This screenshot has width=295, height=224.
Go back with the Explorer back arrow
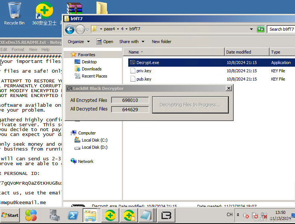(x=70, y=30)
